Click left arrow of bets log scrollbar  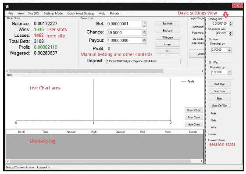coord(8,161)
